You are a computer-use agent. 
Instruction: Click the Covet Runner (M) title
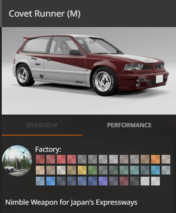45,14
